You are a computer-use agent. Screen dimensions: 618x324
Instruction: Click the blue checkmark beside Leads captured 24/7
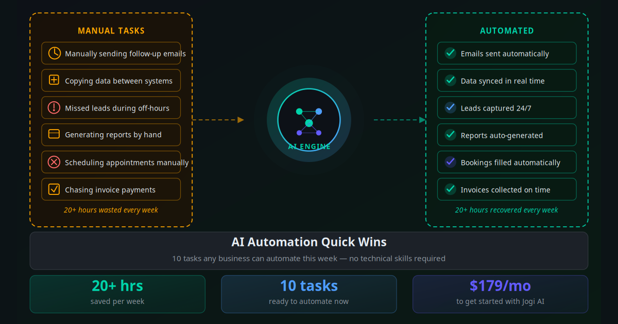pyautogui.click(x=451, y=107)
